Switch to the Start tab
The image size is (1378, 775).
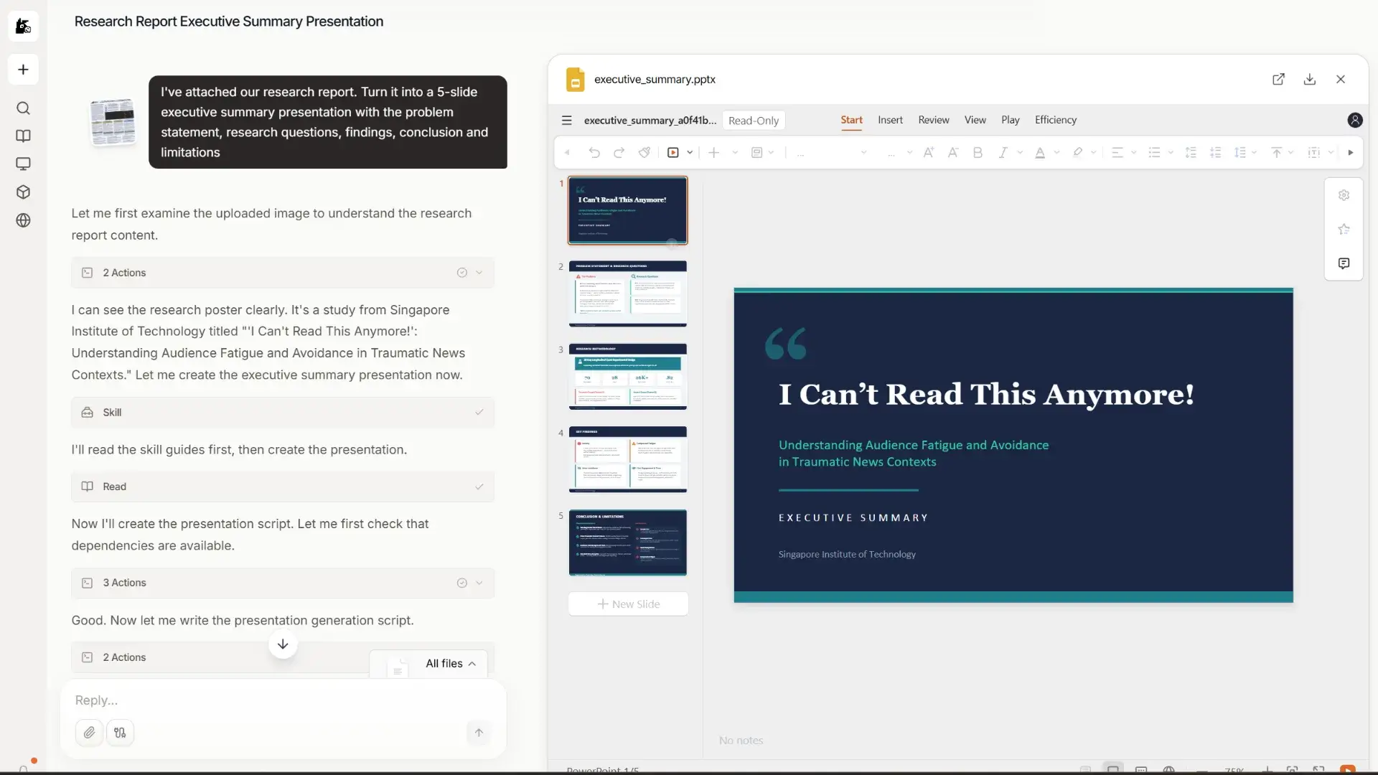point(851,121)
